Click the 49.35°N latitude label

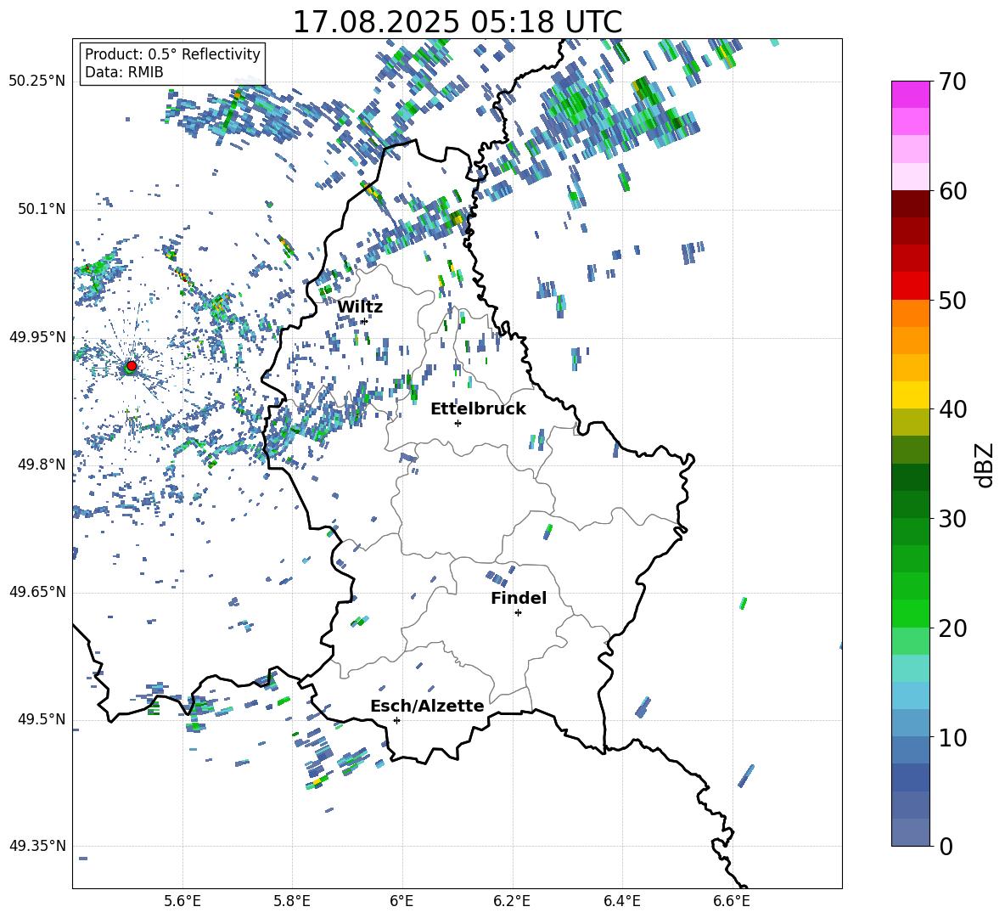37,846
